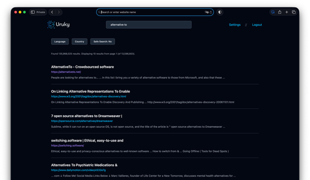The width and height of the screenshot is (310, 180).
Task: Open the privacy shield report icon
Action: click(220, 12)
